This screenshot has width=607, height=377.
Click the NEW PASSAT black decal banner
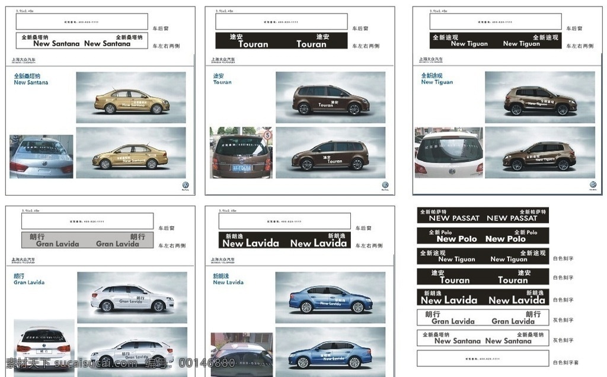click(x=483, y=215)
